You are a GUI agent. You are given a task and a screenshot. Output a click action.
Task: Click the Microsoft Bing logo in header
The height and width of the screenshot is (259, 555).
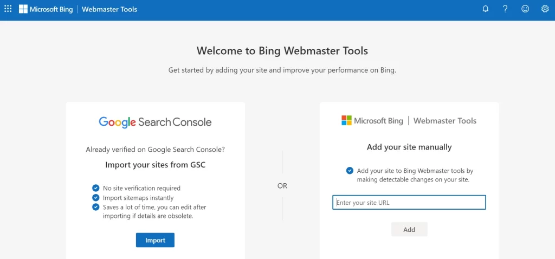point(46,9)
